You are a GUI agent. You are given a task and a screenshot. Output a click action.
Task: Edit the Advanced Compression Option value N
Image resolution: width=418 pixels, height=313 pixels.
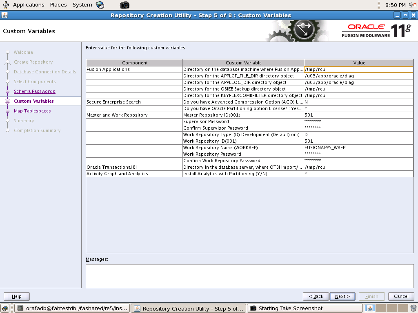[358, 102]
